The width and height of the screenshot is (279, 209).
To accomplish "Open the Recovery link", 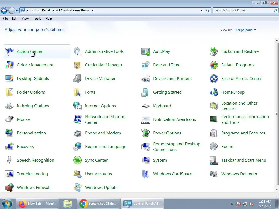I will 26,147.
